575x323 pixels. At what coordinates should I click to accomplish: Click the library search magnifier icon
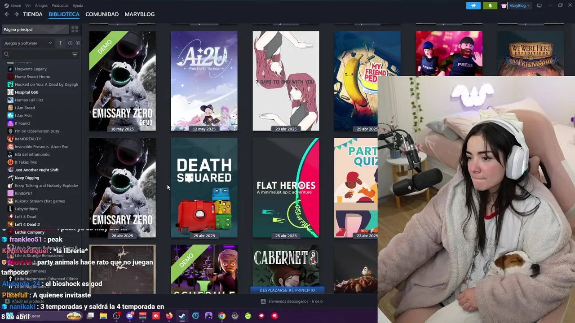(6, 54)
